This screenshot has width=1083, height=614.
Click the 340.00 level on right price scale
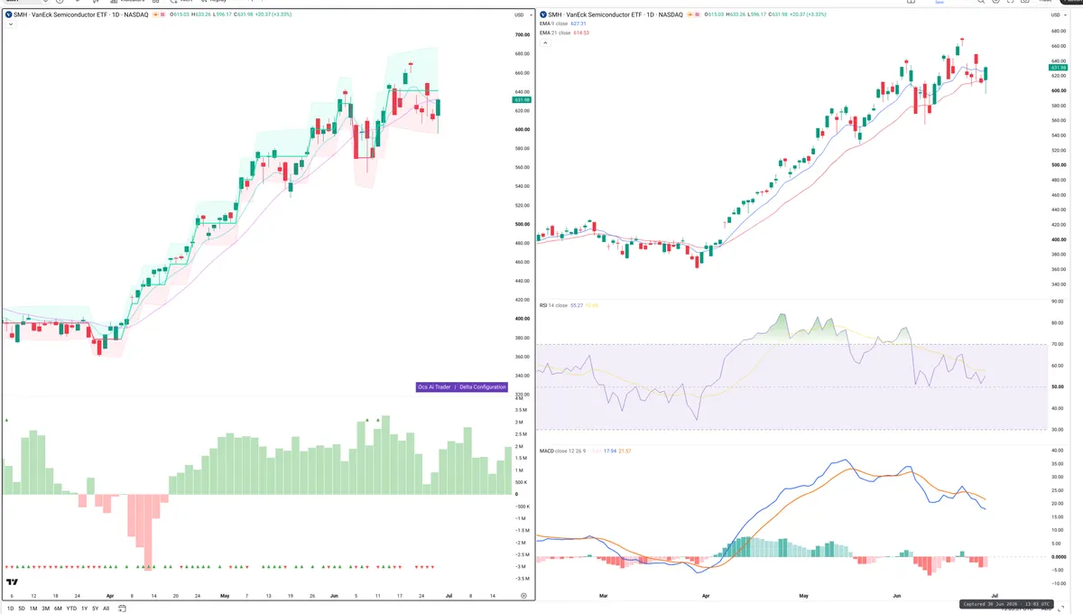(x=1060, y=284)
